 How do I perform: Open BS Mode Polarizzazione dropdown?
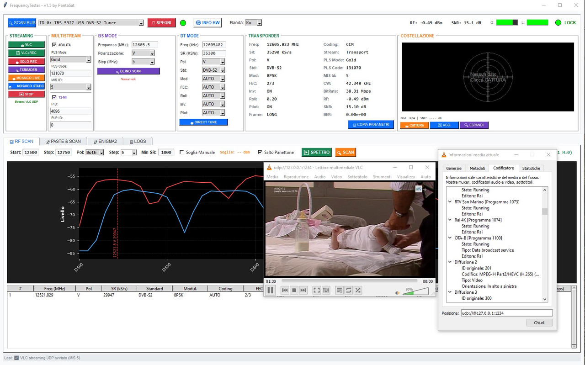[152, 53]
